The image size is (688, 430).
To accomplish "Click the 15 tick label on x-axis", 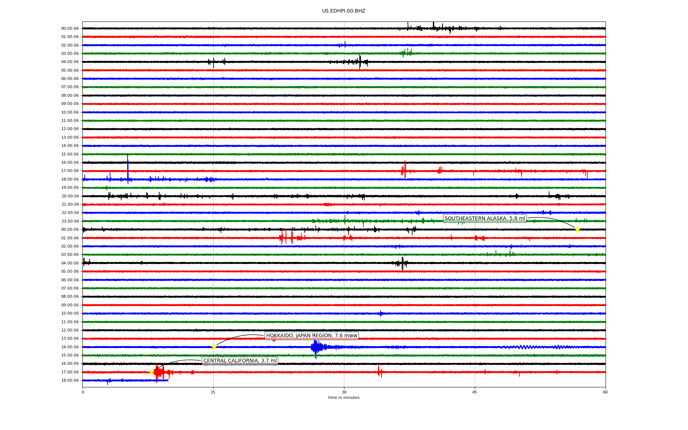I will click(213, 392).
